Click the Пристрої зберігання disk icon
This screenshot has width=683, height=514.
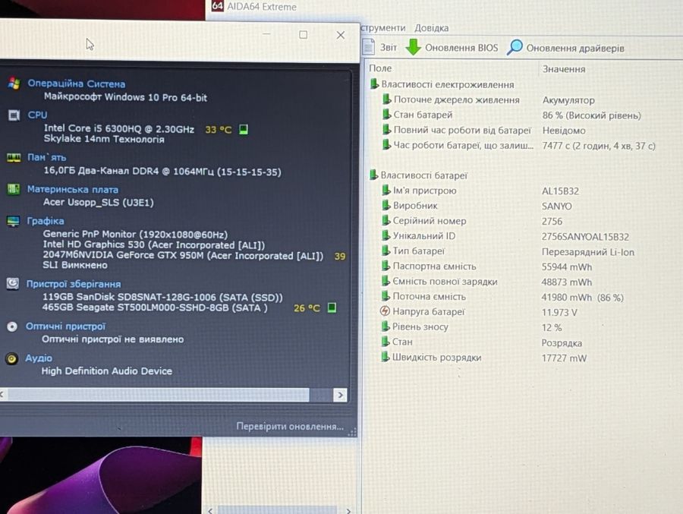point(13,284)
